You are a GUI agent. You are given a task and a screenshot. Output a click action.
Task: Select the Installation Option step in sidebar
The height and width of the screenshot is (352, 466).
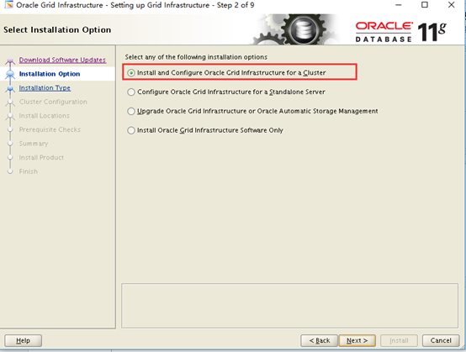tap(50, 74)
